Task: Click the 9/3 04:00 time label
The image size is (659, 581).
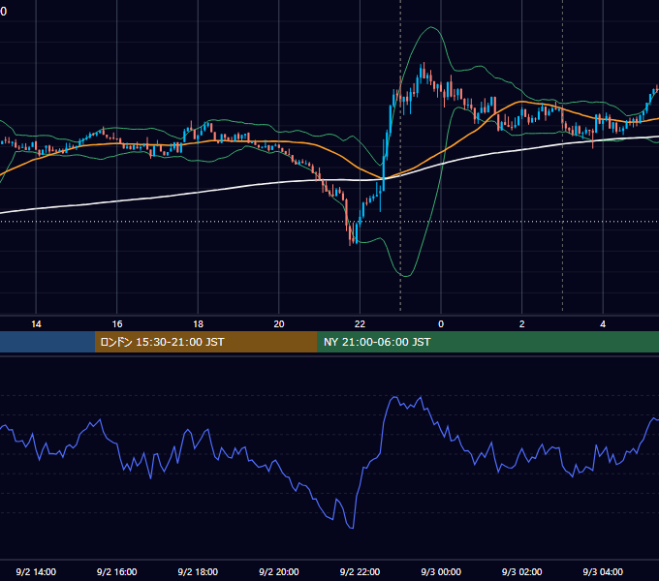Action: [x=603, y=571]
